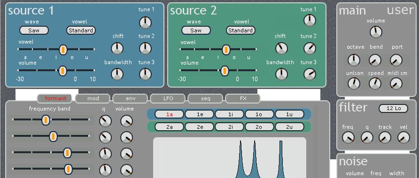
Task: Click source 1 vowel slider handle
Action: click(x=63, y=50)
